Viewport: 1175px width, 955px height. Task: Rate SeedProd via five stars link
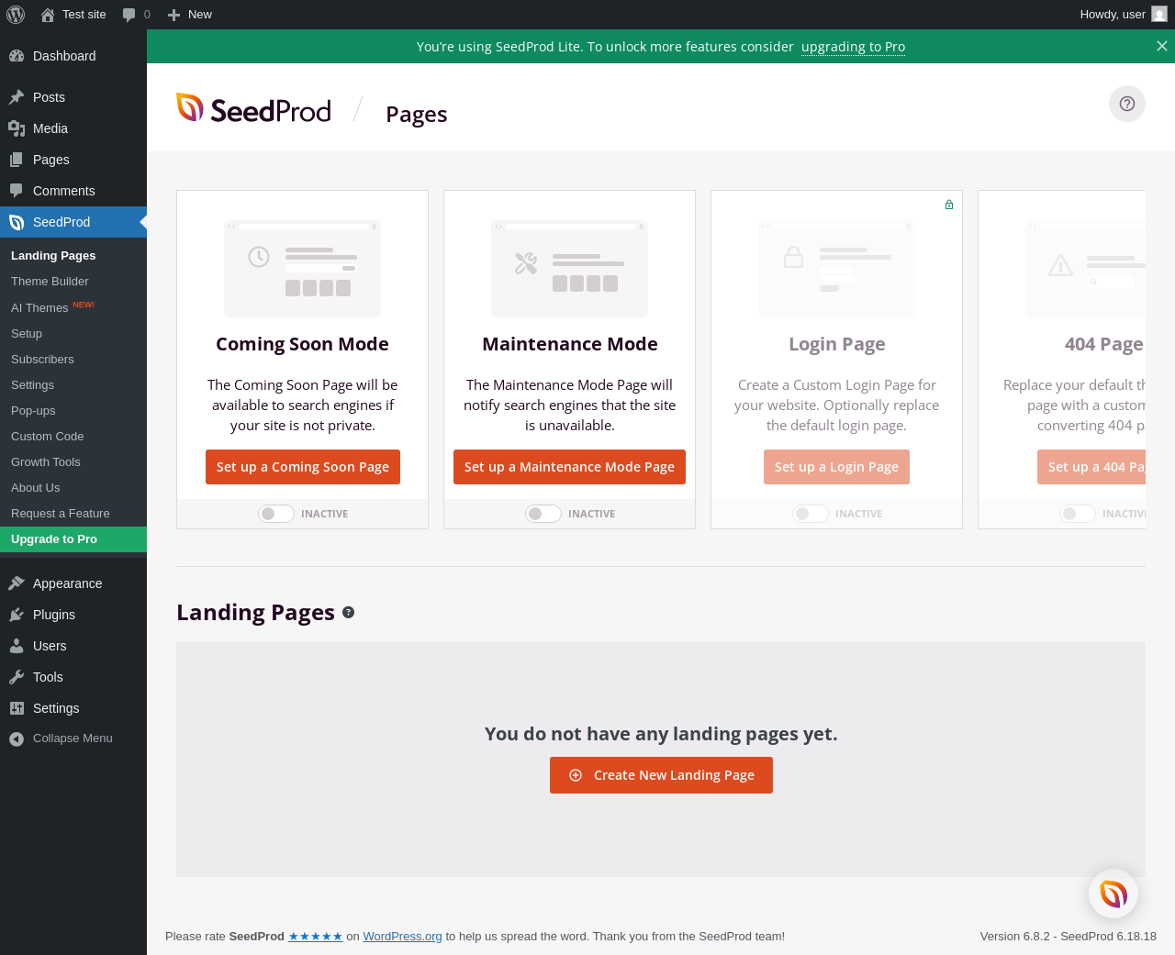(315, 937)
